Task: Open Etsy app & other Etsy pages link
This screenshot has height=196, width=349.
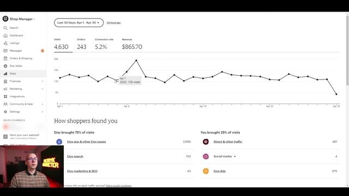Action: (86, 142)
